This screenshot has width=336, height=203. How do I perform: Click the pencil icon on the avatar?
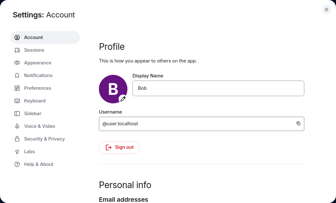pos(123,99)
